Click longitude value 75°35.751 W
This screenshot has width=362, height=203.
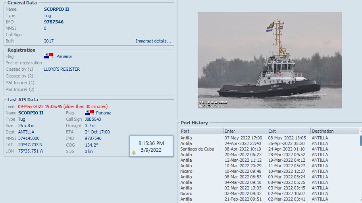tap(31, 151)
